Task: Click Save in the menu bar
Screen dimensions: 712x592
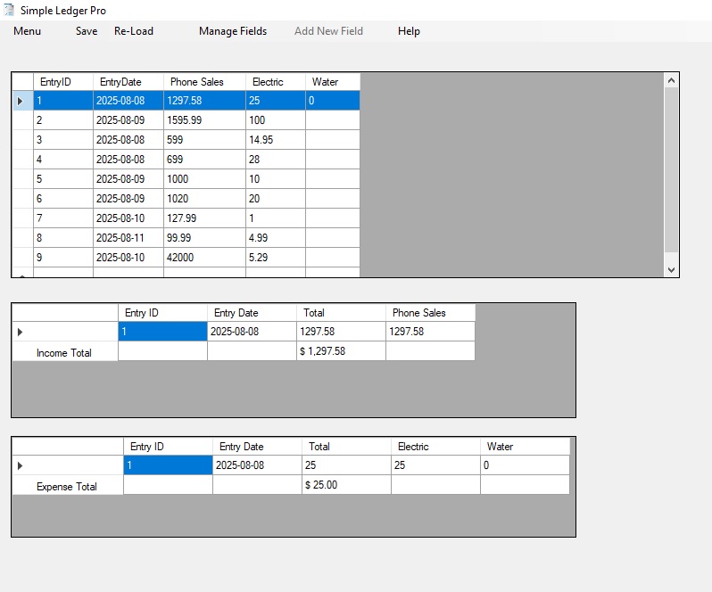Action: [87, 31]
